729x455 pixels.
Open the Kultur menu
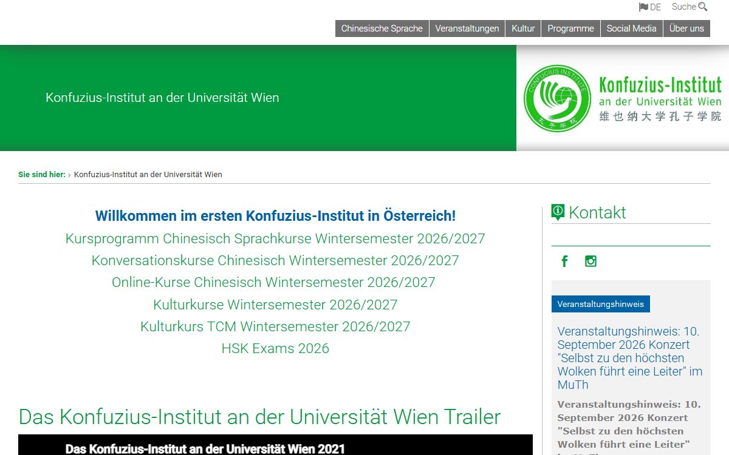click(523, 29)
